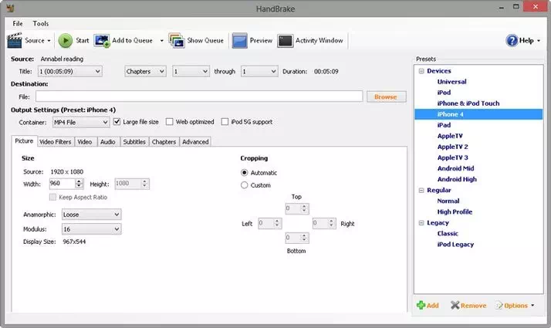Enable iPod 5G support checkbox
The image size is (551, 328).
pyautogui.click(x=225, y=122)
